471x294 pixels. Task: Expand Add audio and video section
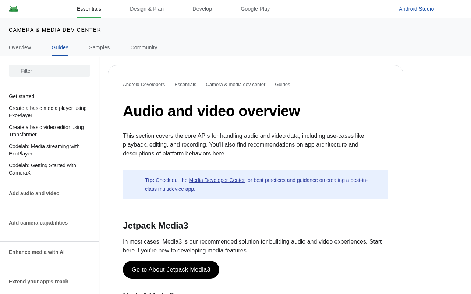[34, 193]
